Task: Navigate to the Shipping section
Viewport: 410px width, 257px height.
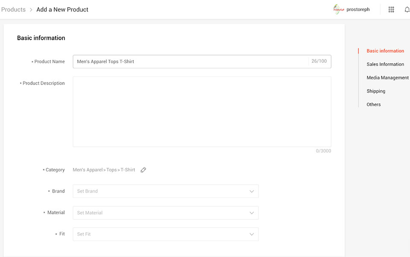Action: (376, 91)
